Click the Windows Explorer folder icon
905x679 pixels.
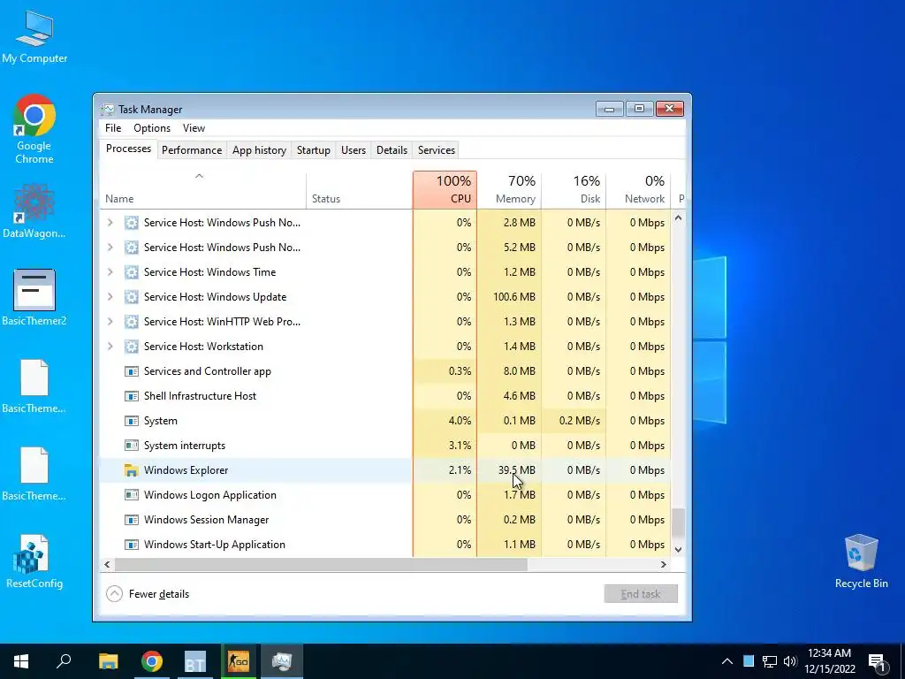coord(132,470)
